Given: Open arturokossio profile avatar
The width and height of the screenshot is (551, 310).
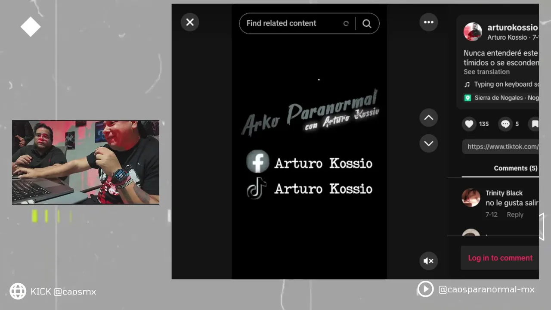Looking at the screenshot, I should pos(473,32).
